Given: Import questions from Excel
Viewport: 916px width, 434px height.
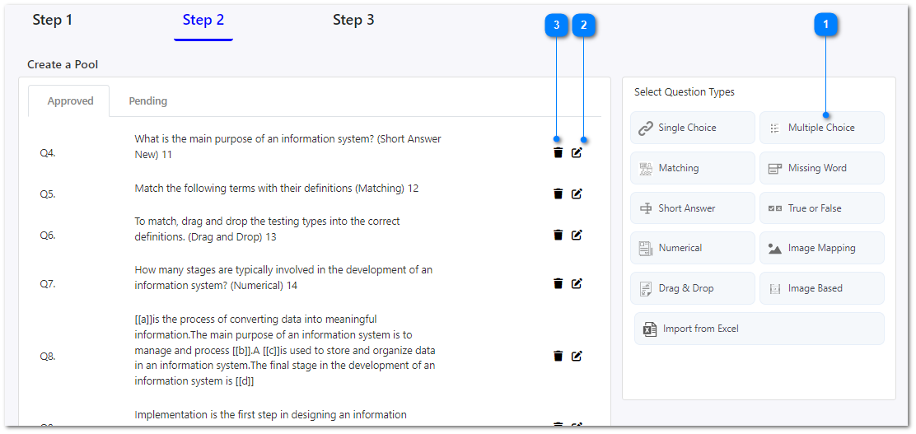Looking at the screenshot, I should [759, 329].
